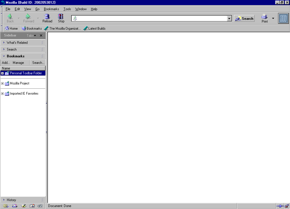This screenshot has height=209, width=290.
Task: Expand Imported IE Favorites with its plus box
Action: pyautogui.click(x=2, y=93)
